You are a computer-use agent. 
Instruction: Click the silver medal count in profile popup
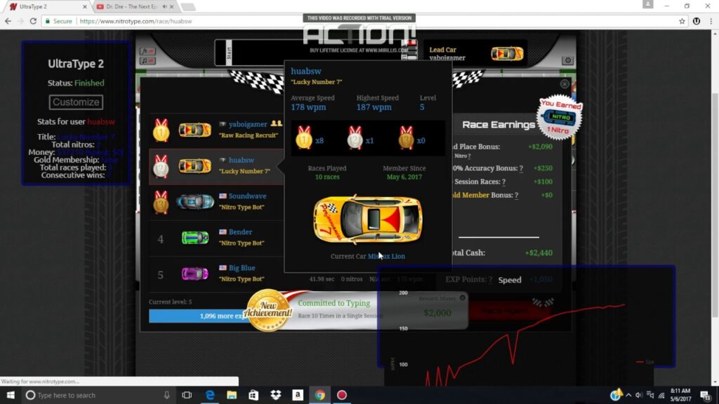coord(360,138)
